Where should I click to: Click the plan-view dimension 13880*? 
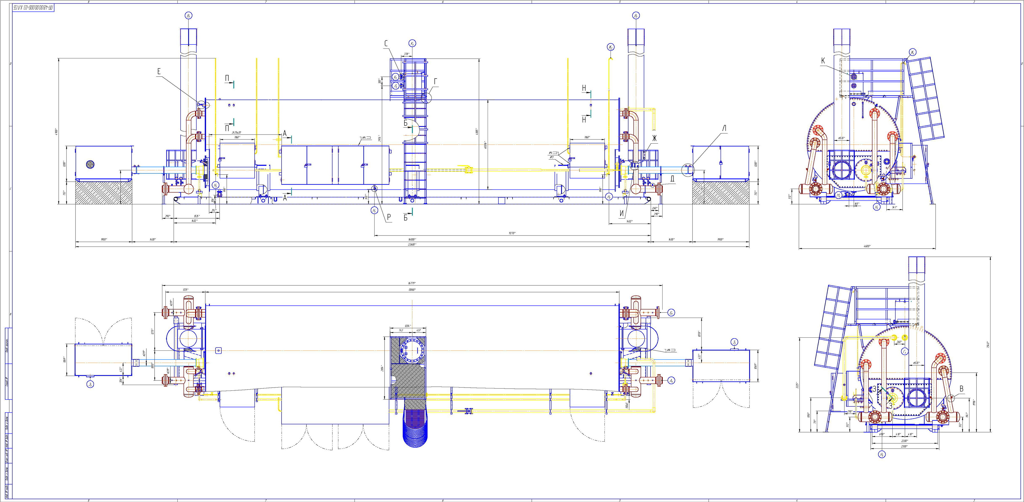(412, 290)
